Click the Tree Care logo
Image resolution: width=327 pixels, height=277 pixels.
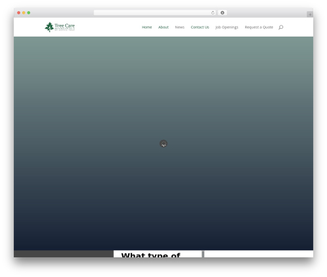60,27
